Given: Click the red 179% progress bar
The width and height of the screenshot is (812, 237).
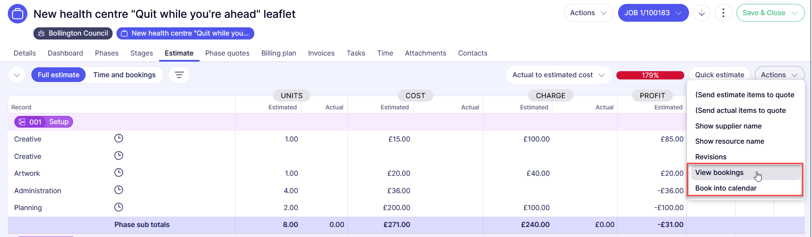Looking at the screenshot, I should pyautogui.click(x=650, y=76).
